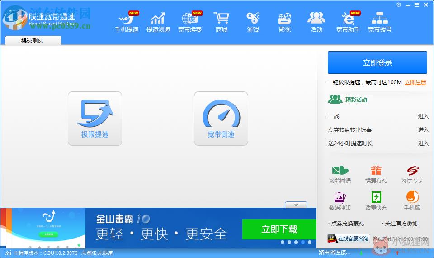
Task: Click 路由器连接 status text
Action: pyautogui.click(x=334, y=253)
